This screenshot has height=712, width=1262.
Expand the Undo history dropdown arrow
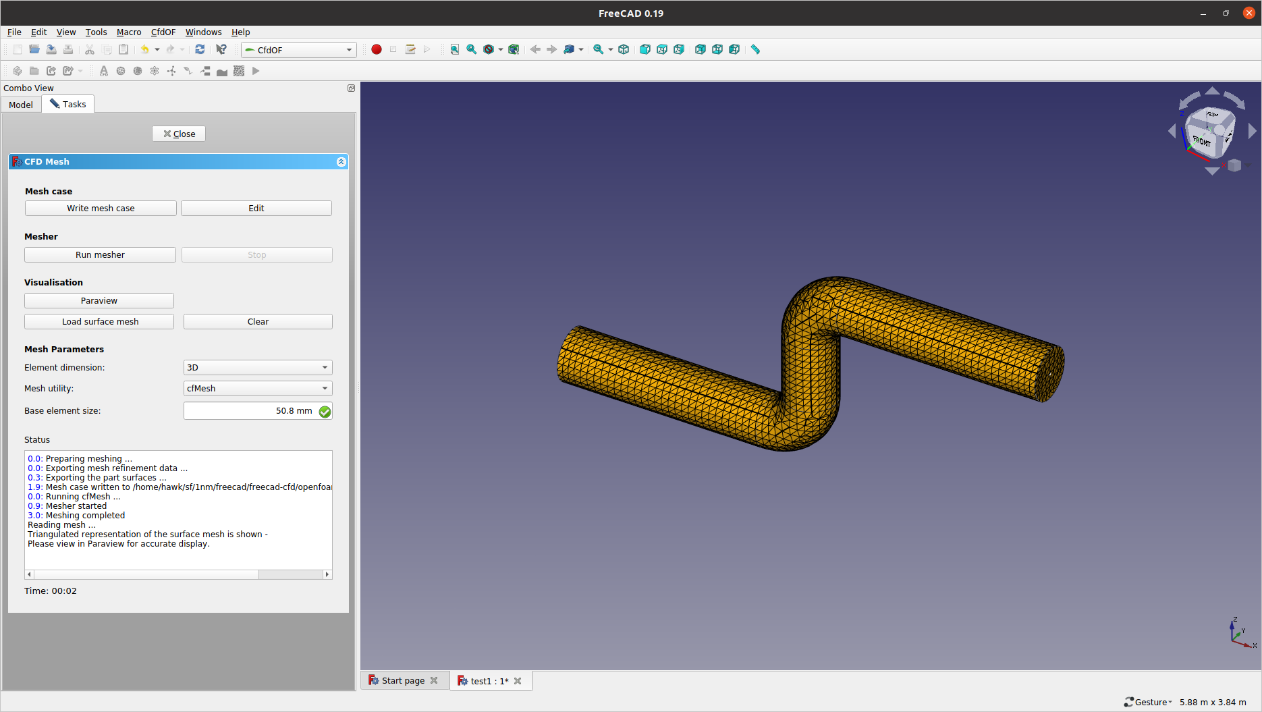tap(157, 49)
